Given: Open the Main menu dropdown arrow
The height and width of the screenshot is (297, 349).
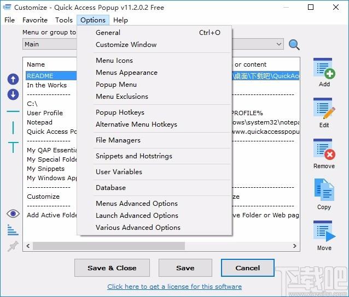Looking at the screenshot, I should pyautogui.click(x=279, y=44).
